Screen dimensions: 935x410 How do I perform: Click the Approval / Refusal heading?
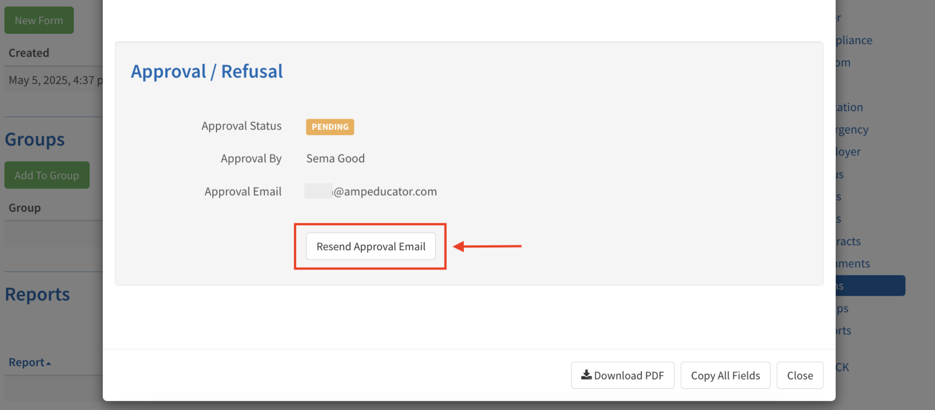tap(207, 71)
